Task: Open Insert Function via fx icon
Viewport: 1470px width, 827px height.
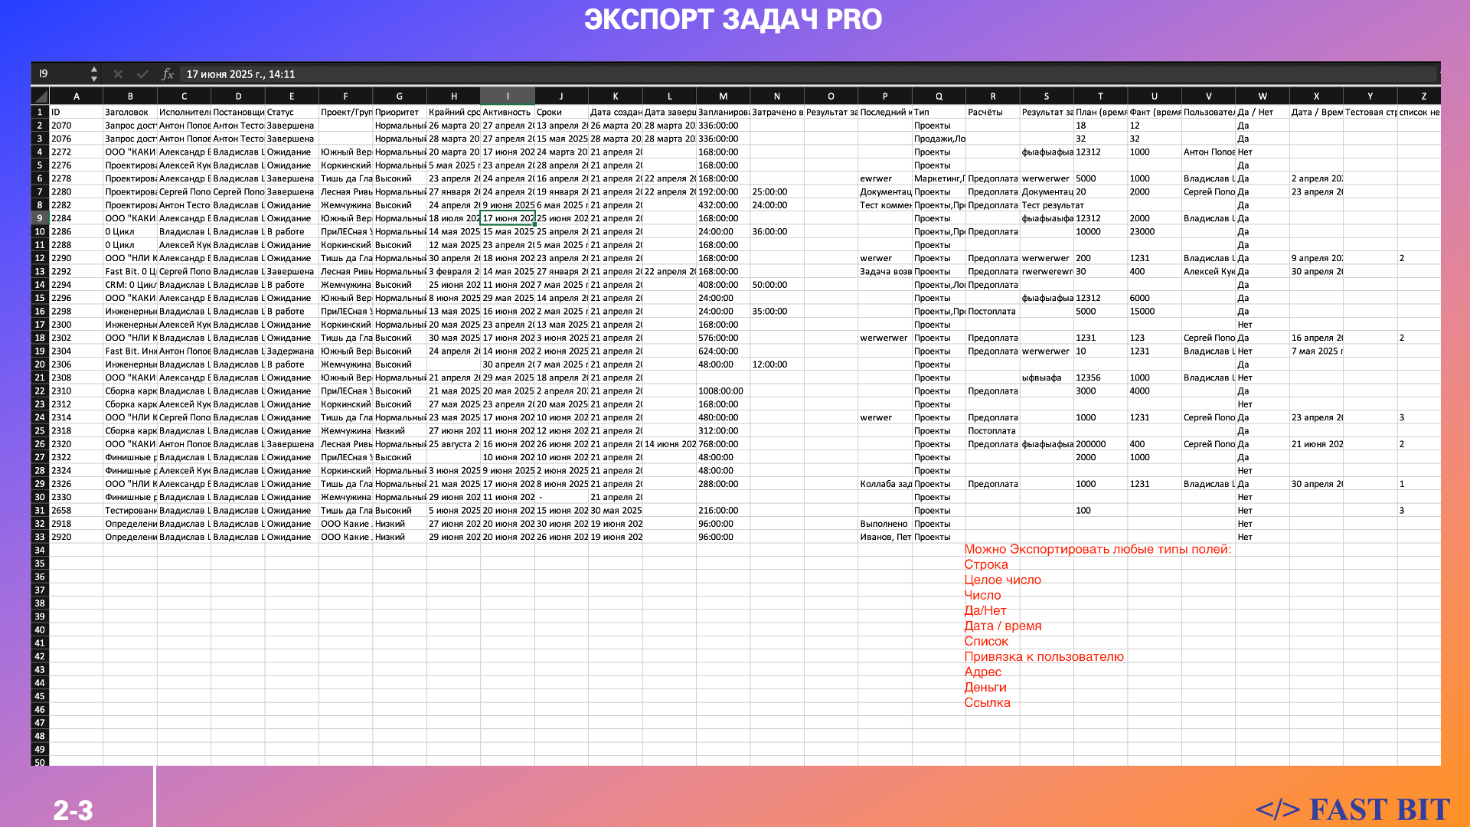Action: (x=168, y=74)
